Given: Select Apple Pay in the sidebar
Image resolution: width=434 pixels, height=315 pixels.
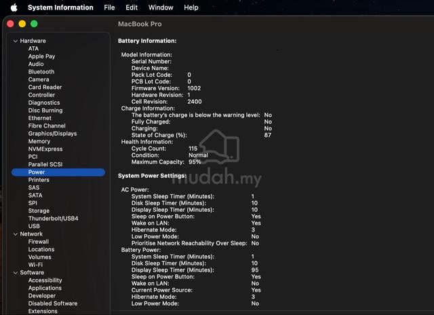Looking at the screenshot, I should coord(41,56).
